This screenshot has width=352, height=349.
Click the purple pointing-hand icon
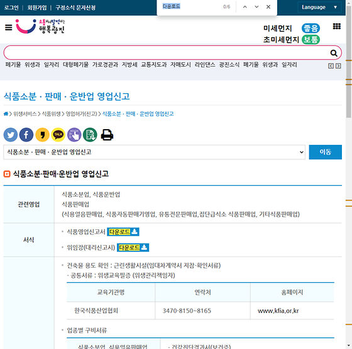(74, 135)
